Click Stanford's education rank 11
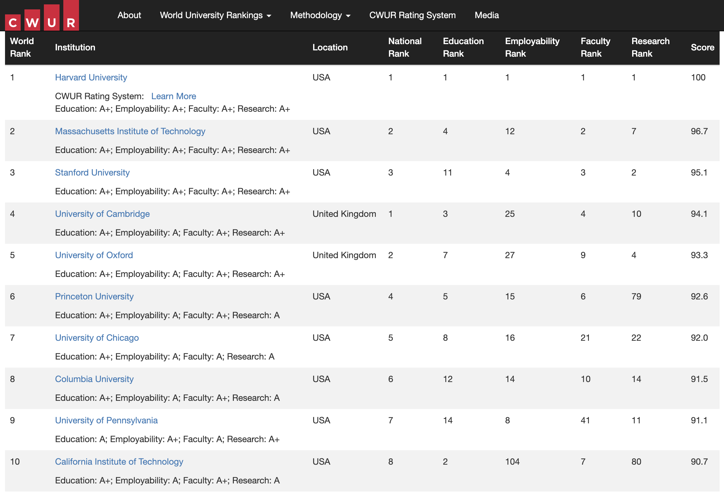 (448, 172)
